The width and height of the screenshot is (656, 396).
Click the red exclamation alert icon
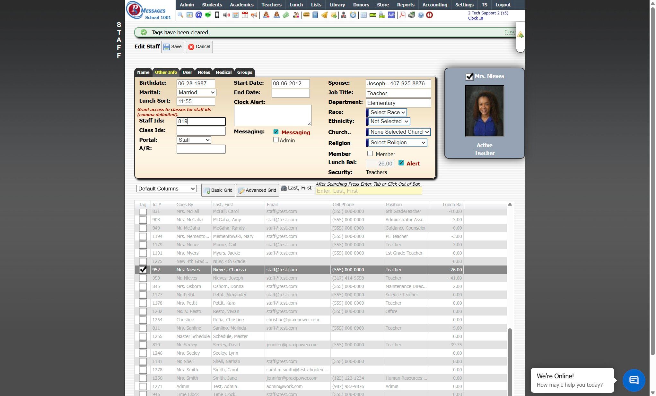pyautogui.click(x=429, y=15)
